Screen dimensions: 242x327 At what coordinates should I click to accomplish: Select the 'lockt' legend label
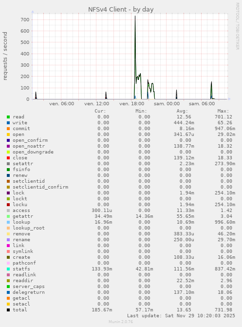click(20, 198)
